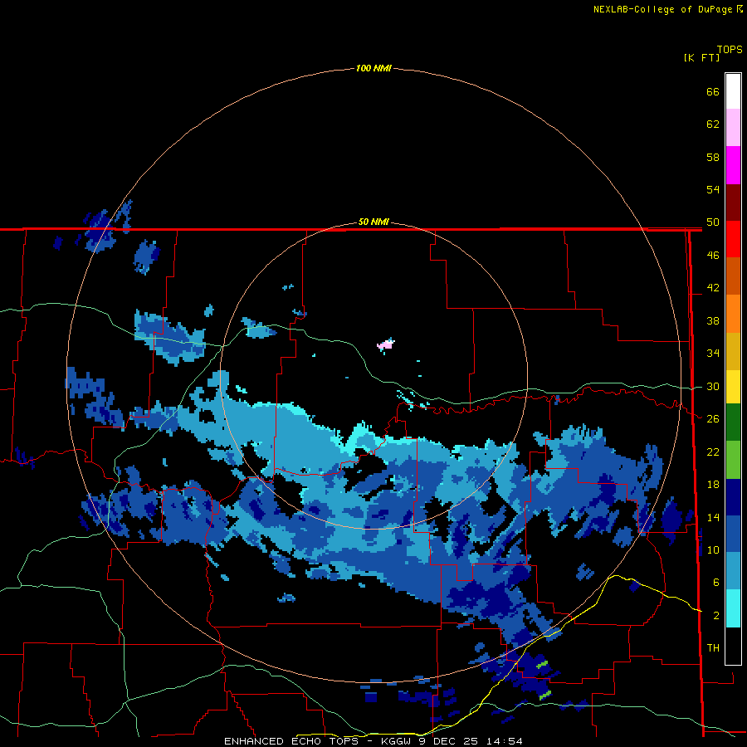747x747 pixels.
Task: Click the '100 NMI' range ring label
Action: [373, 69]
